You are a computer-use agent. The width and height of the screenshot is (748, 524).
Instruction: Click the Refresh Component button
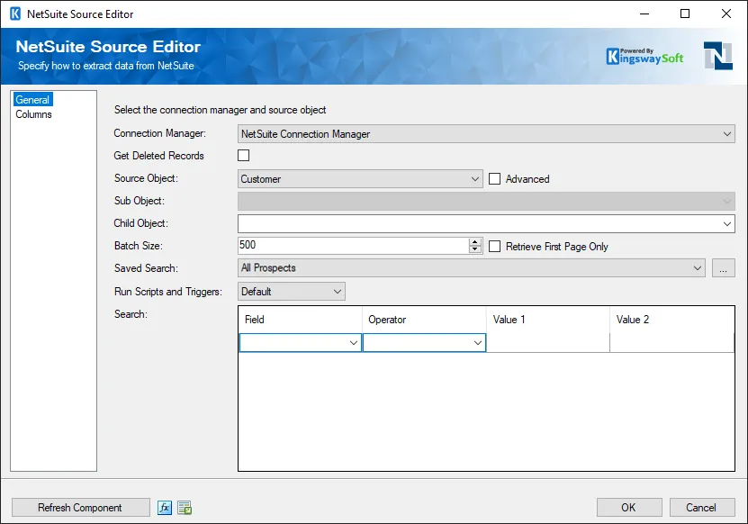80,508
